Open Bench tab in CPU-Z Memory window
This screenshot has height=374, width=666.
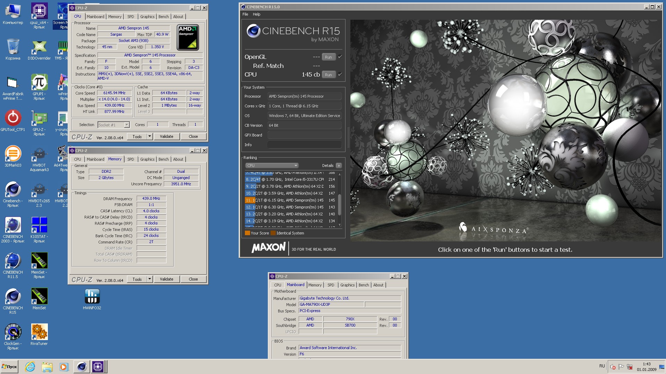click(163, 159)
